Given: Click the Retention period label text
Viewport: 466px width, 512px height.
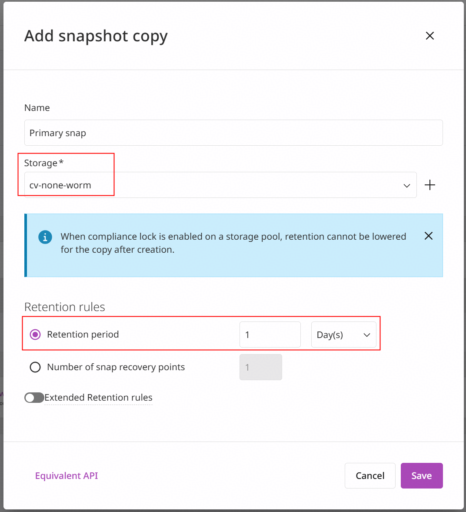Looking at the screenshot, I should 83,335.
